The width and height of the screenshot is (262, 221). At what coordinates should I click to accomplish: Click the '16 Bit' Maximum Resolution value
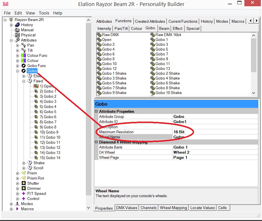(179, 132)
